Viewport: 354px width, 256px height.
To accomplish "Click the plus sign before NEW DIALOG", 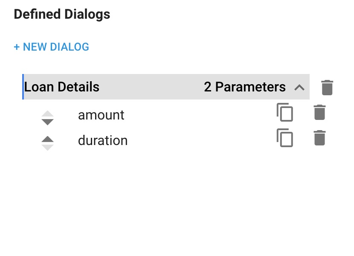I will tap(17, 47).
